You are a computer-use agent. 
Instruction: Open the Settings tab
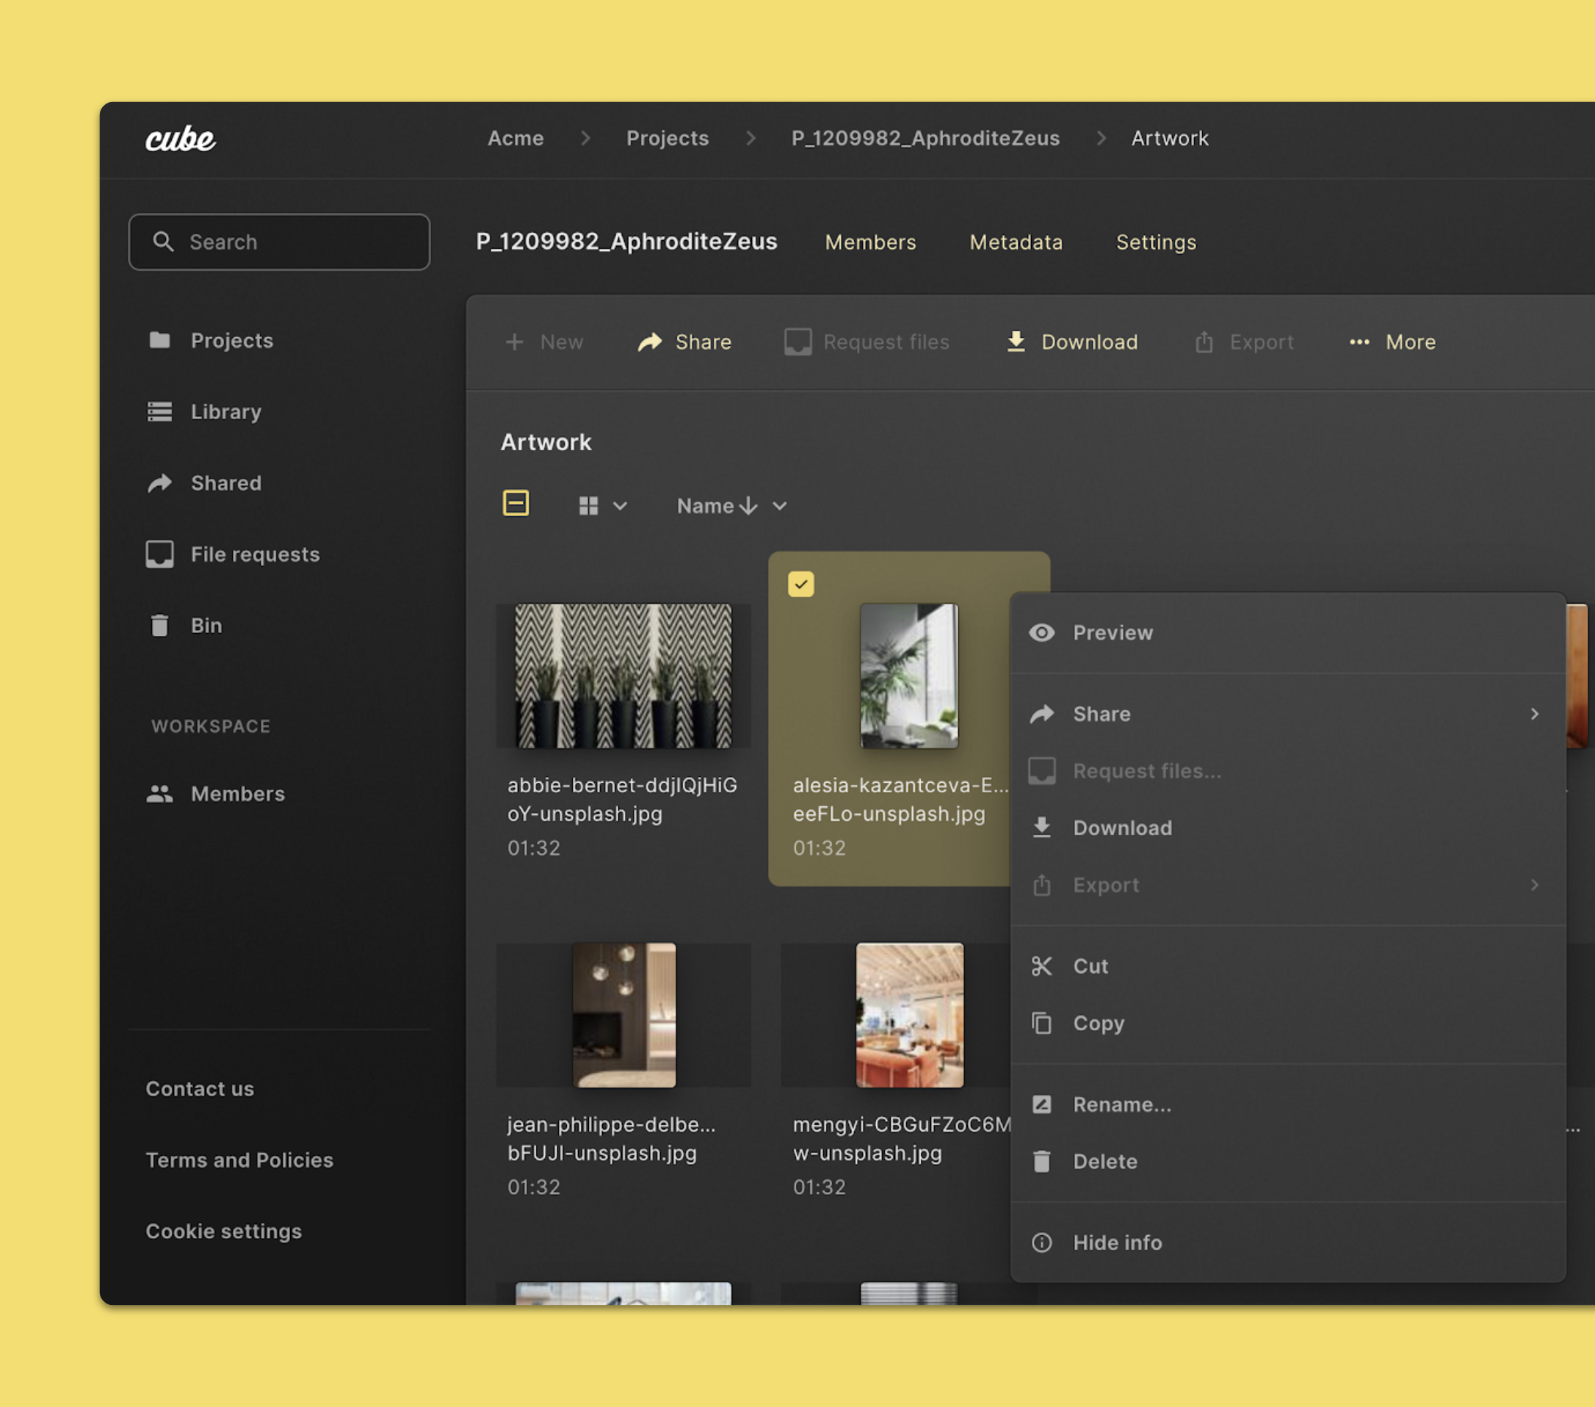1156,242
